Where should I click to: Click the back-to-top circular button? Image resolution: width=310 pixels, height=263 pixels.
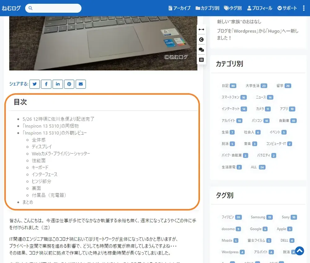(x=299, y=251)
